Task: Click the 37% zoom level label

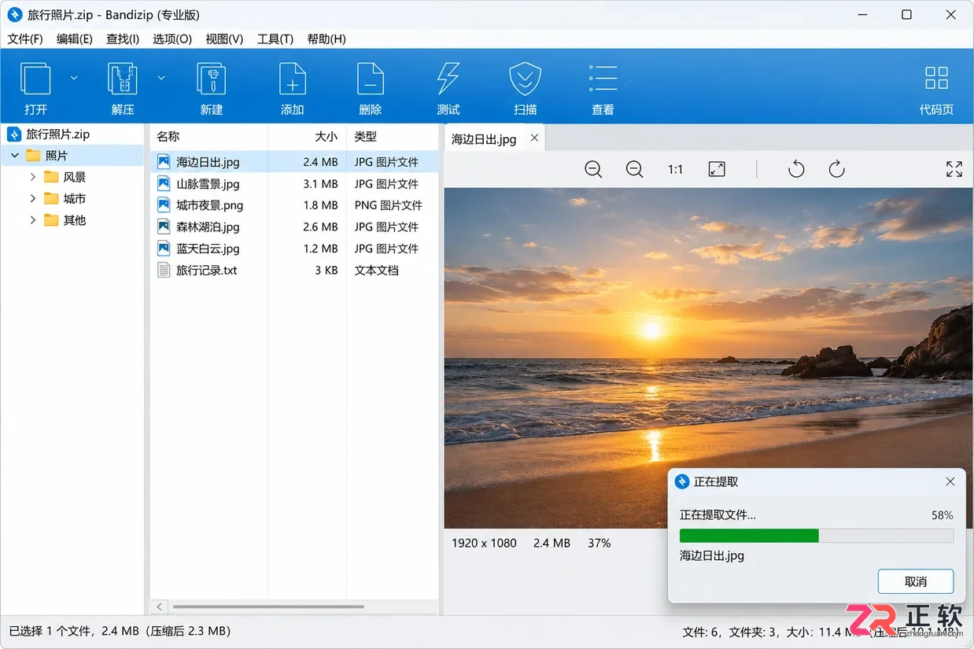Action: click(x=599, y=543)
